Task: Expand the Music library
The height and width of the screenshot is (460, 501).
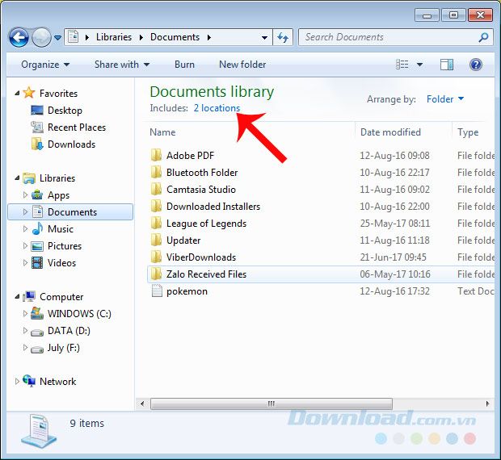Action: click(25, 228)
